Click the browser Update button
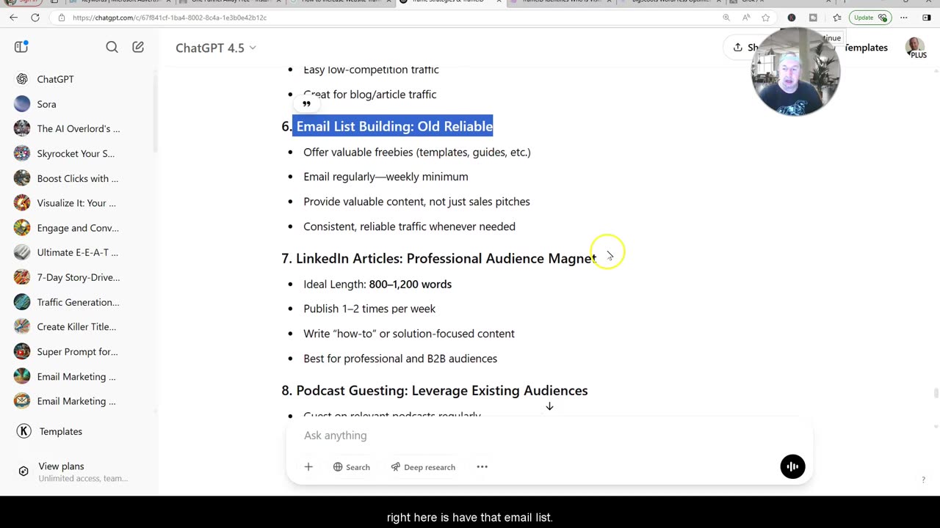 point(870,18)
